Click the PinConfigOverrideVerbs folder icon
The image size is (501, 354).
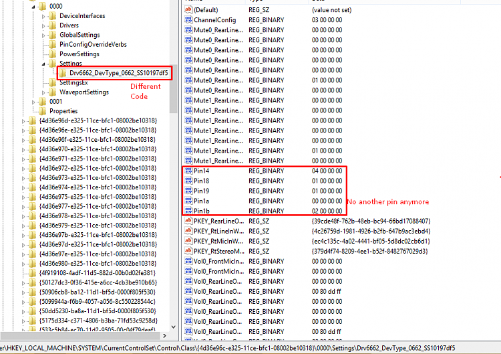52,44
